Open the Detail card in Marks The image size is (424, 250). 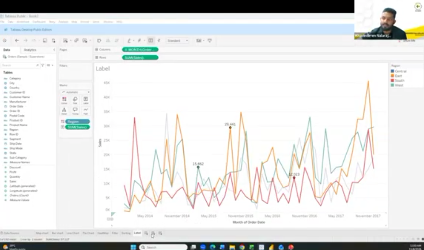[x=64, y=111]
